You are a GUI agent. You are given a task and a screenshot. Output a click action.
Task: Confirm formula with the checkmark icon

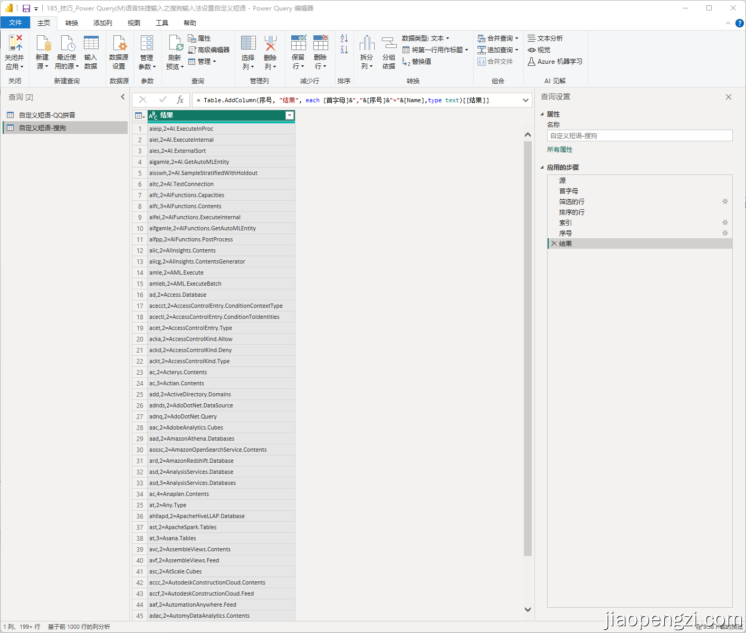pyautogui.click(x=162, y=100)
